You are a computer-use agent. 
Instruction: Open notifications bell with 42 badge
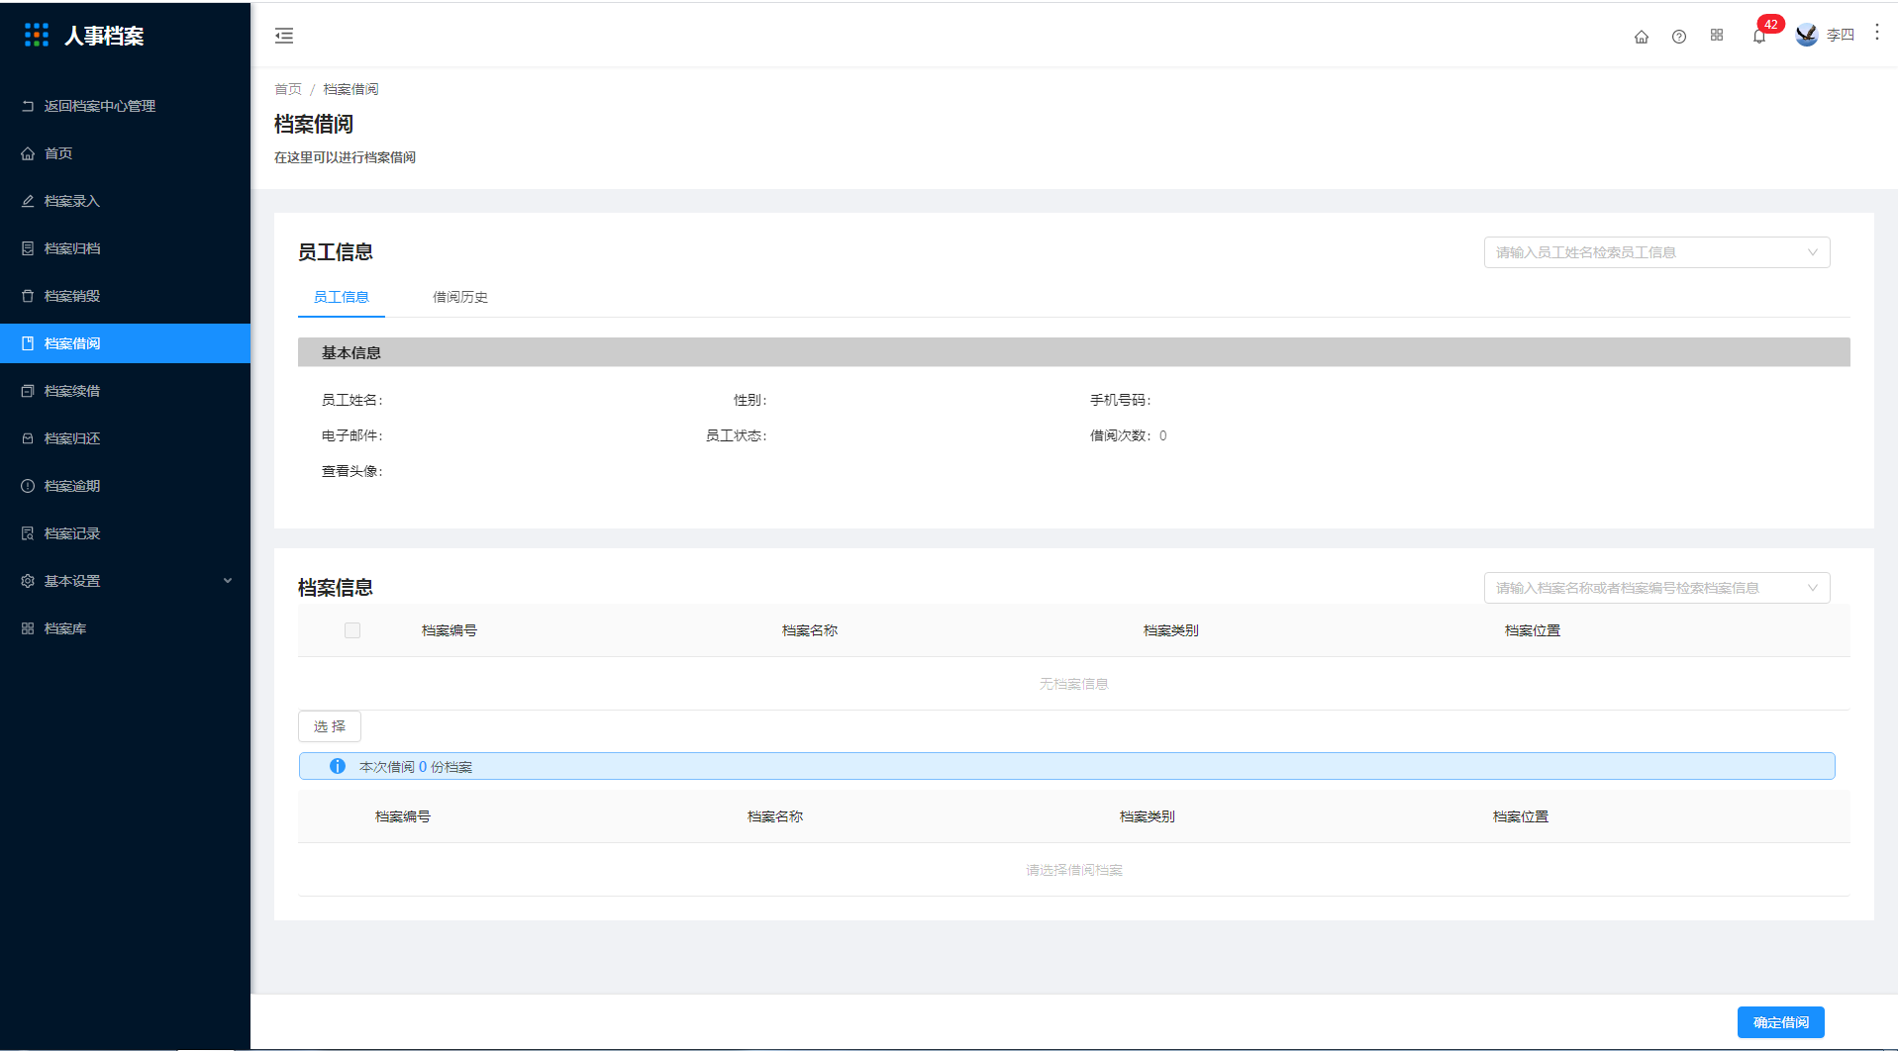1759,37
